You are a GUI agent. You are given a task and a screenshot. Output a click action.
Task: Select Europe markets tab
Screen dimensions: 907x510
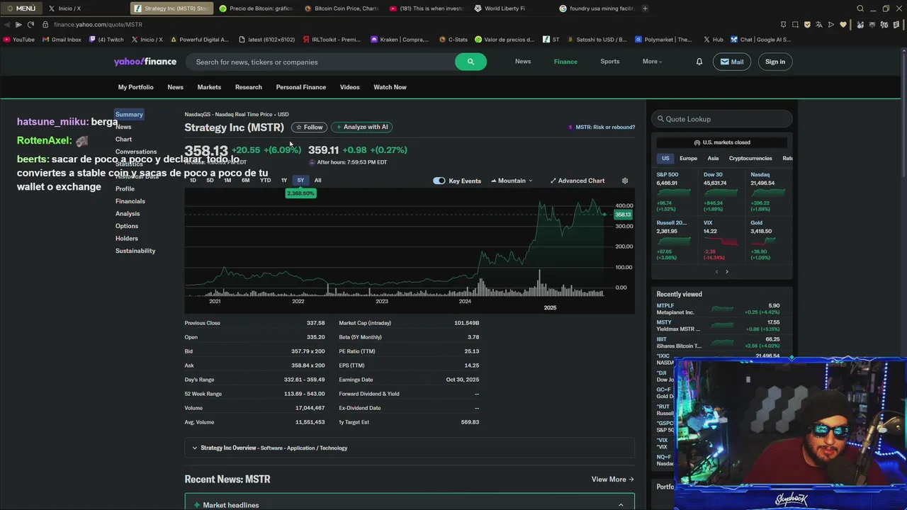(688, 159)
